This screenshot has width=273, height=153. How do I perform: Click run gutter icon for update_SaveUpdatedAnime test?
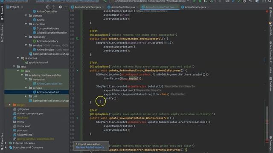(x=77, y=118)
